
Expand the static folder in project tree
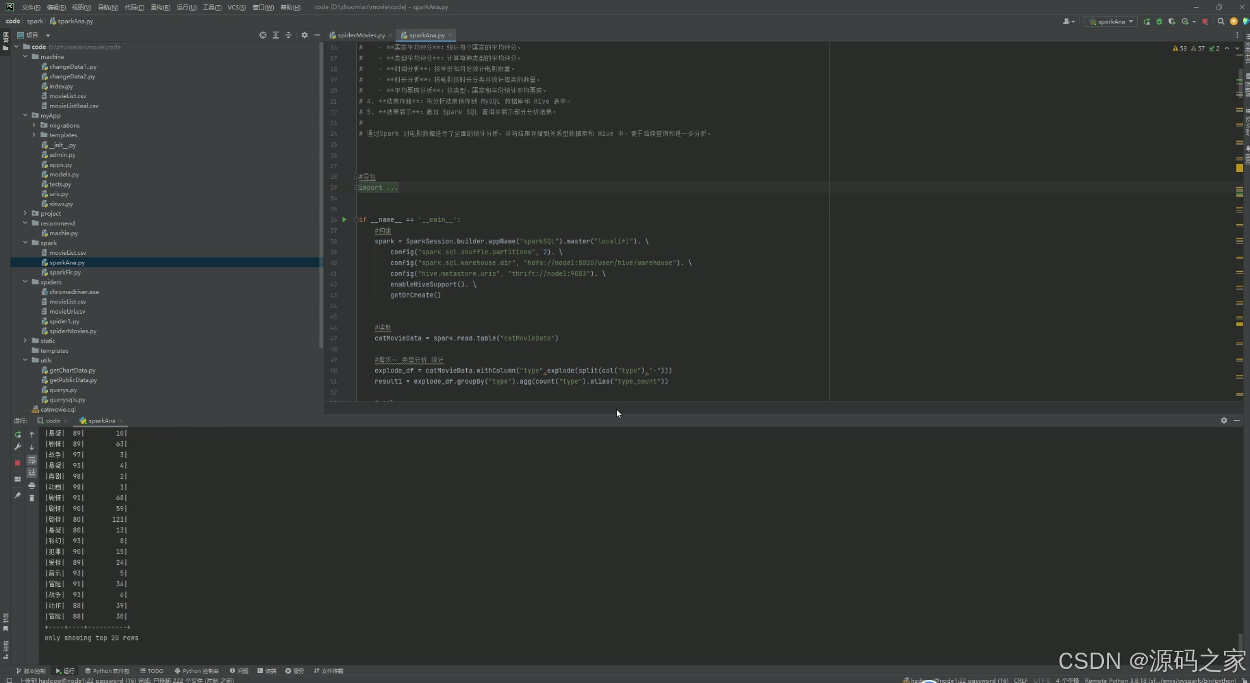[x=25, y=341]
